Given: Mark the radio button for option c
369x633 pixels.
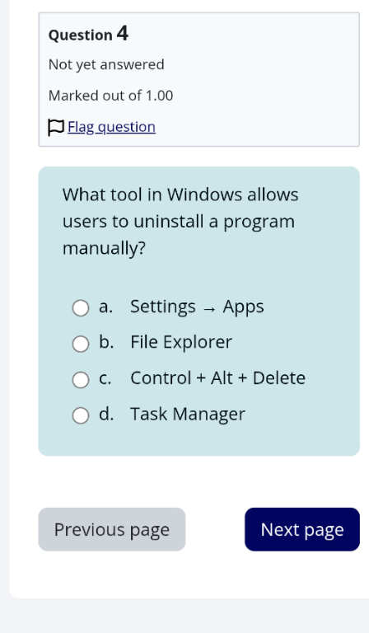Looking at the screenshot, I should [x=81, y=380].
